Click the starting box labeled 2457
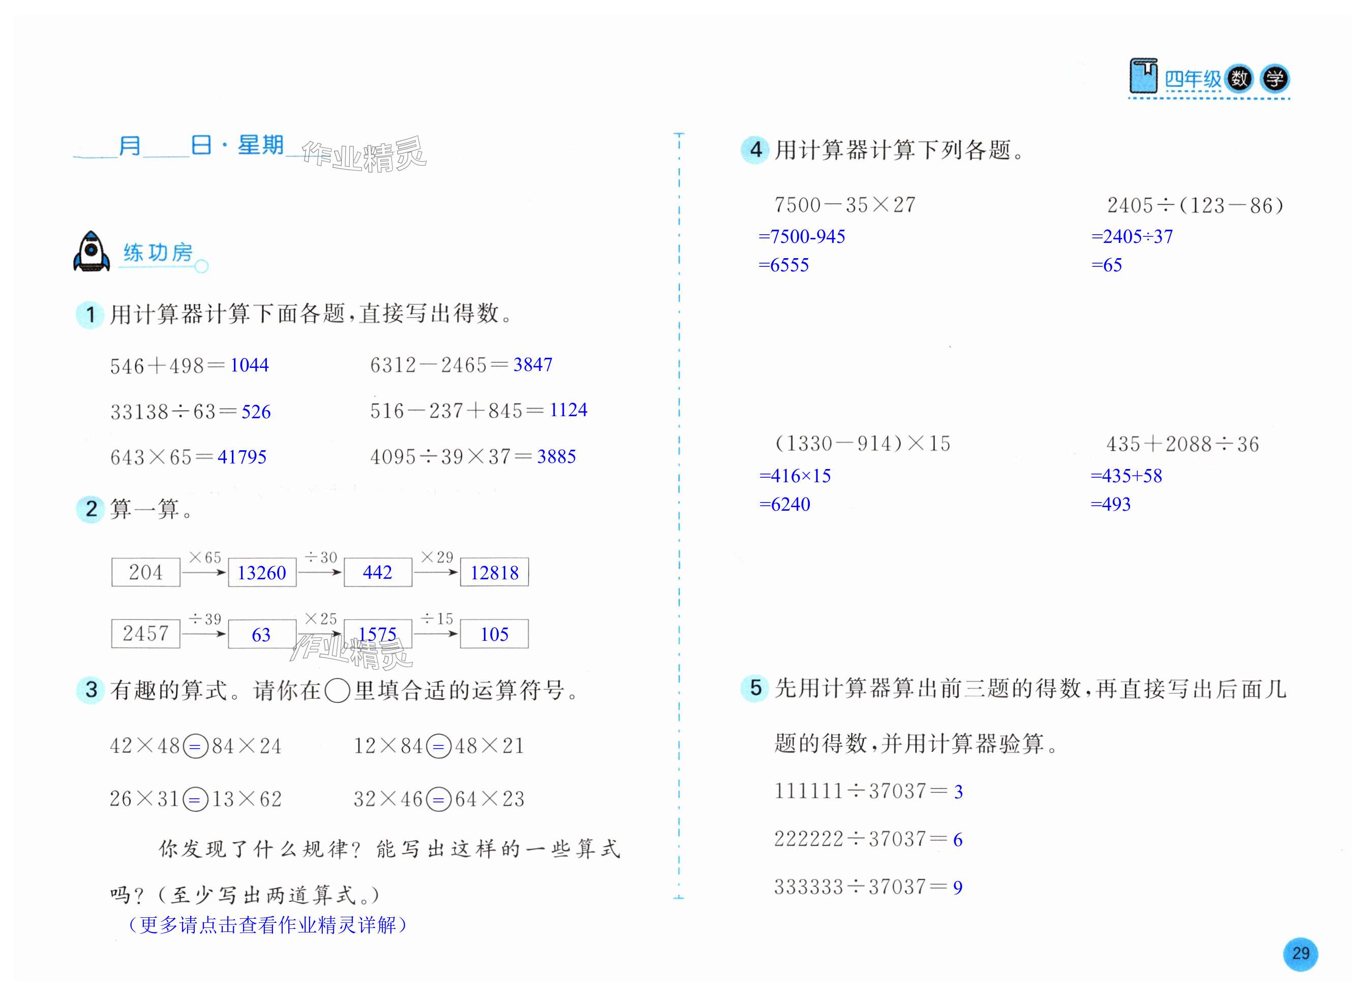The width and height of the screenshot is (1366, 996). point(145,634)
